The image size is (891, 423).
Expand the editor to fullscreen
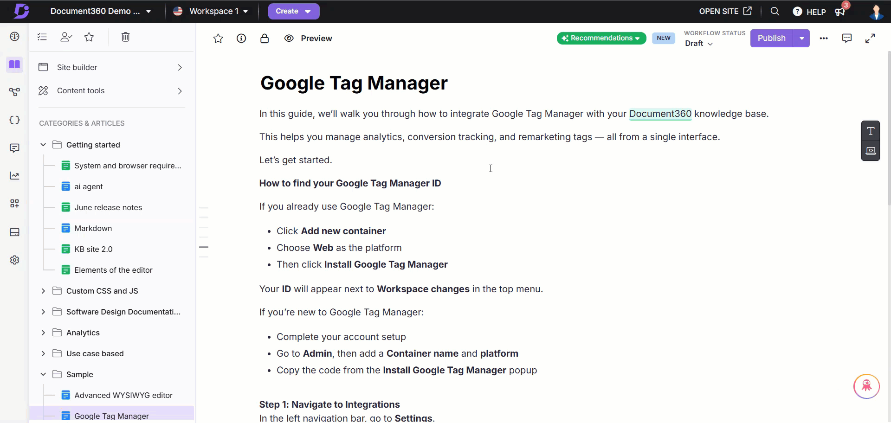click(x=870, y=38)
